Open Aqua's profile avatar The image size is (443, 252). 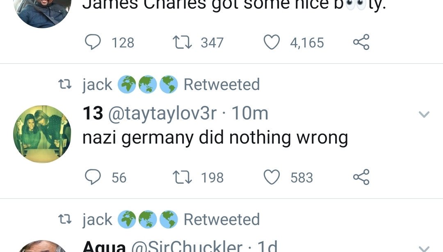(42, 247)
